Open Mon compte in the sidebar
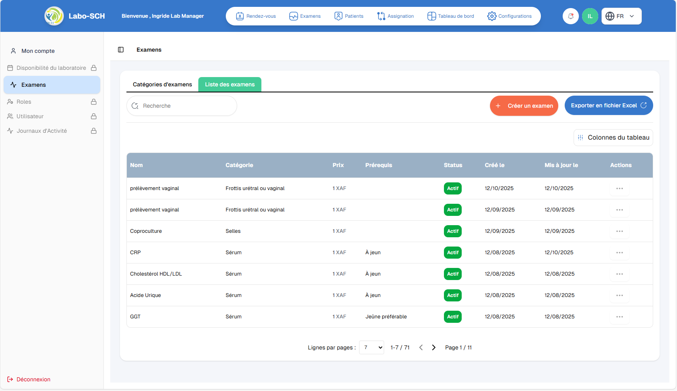 [38, 51]
